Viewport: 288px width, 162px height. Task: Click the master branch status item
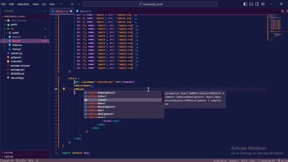[x=6, y=161]
